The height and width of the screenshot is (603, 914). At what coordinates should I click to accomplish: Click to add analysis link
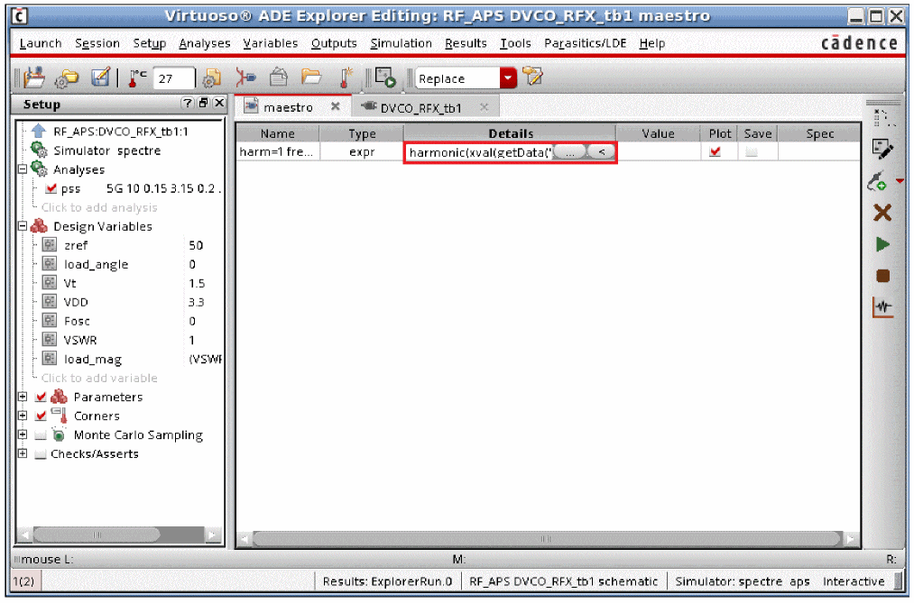click(99, 207)
